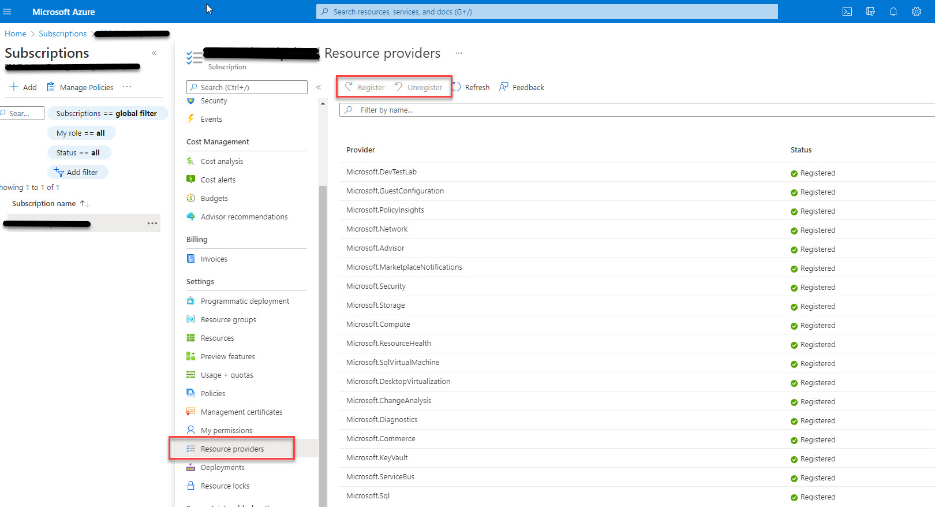Click the directories and subscriptions filter icon
935x507 pixels.
870,12
